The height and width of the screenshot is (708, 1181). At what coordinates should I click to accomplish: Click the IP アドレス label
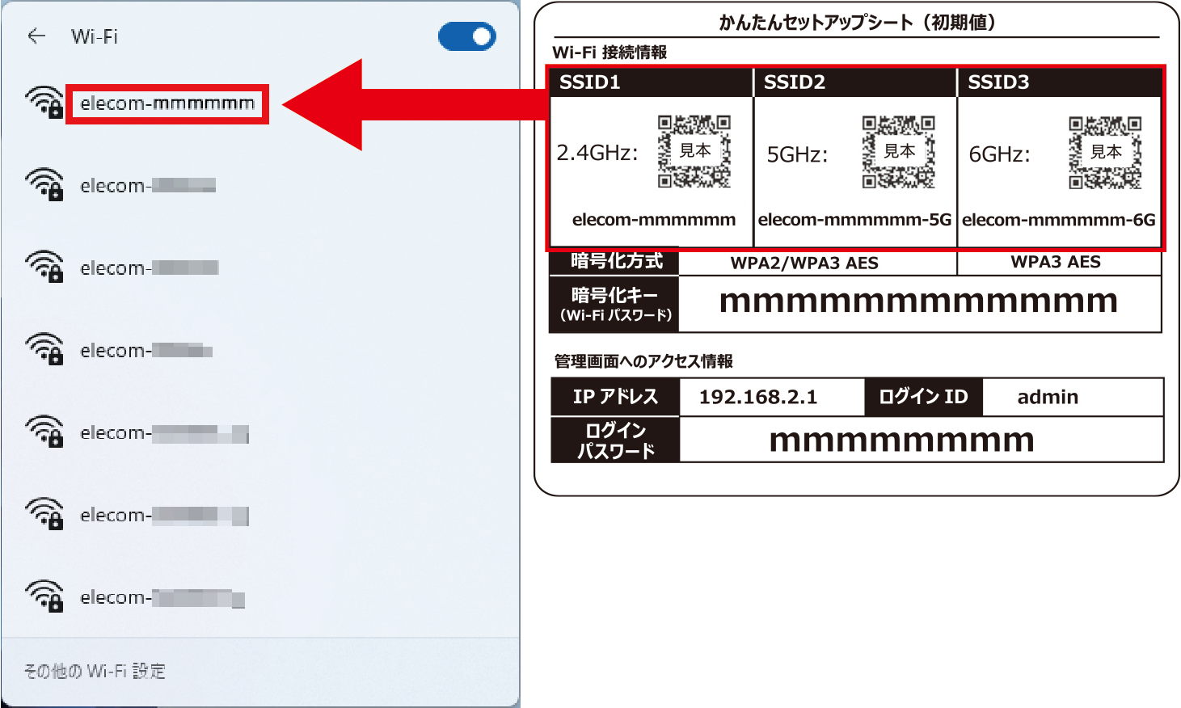tap(615, 397)
